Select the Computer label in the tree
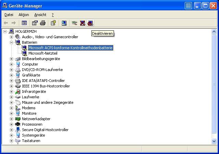Screen dimensions: 219x154 point(30,64)
